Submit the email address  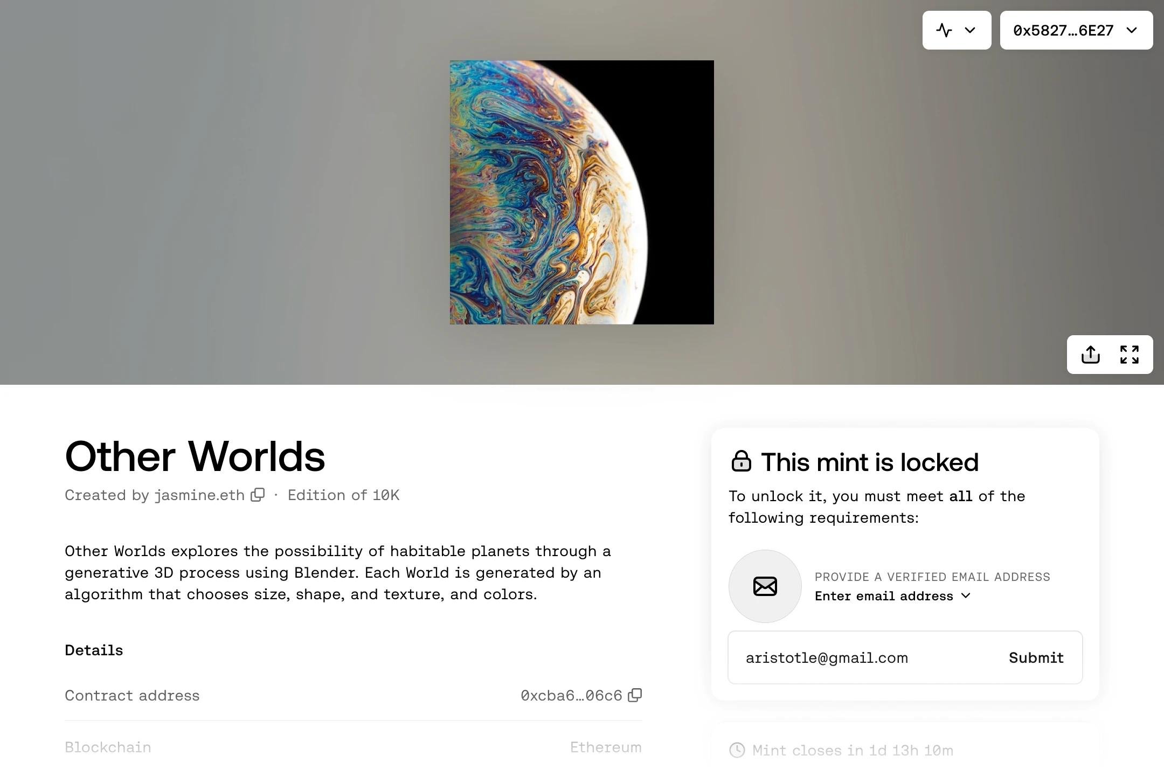click(x=1036, y=657)
